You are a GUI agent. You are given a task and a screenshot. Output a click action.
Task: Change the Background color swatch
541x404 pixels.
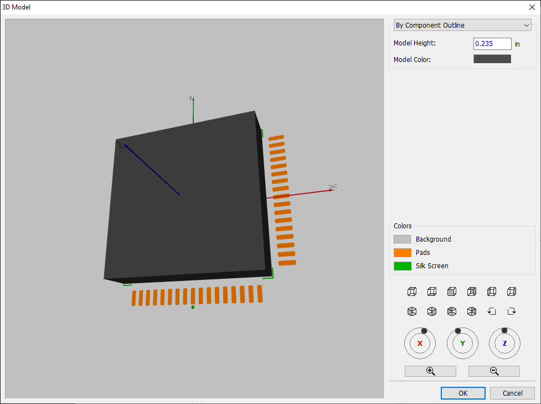403,239
